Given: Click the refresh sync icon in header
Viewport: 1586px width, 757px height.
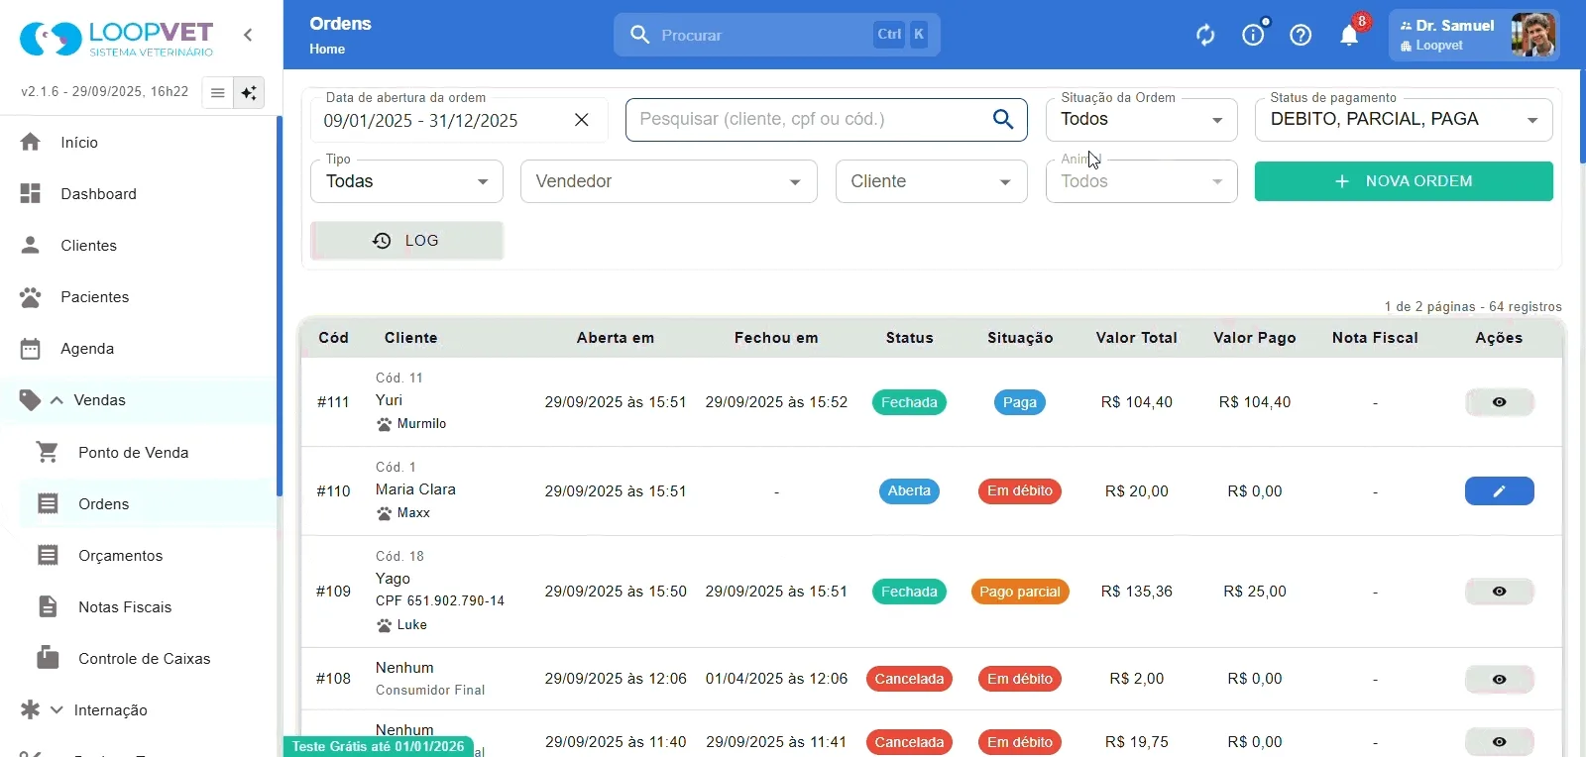Looking at the screenshot, I should pos(1205,36).
